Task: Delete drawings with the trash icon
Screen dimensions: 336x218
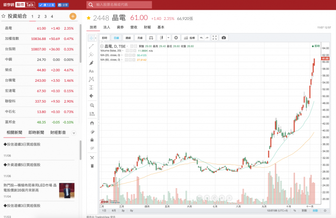Action: click(x=92, y=166)
